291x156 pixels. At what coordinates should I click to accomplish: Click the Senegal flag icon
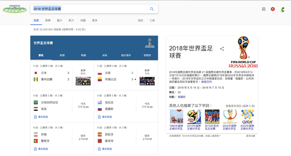[36, 79]
